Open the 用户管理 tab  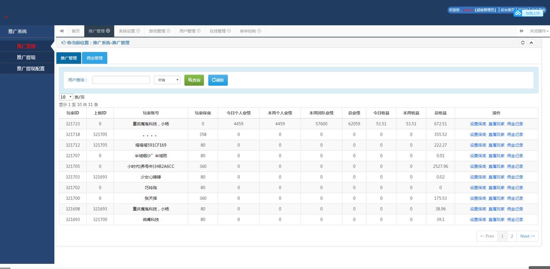tap(187, 31)
